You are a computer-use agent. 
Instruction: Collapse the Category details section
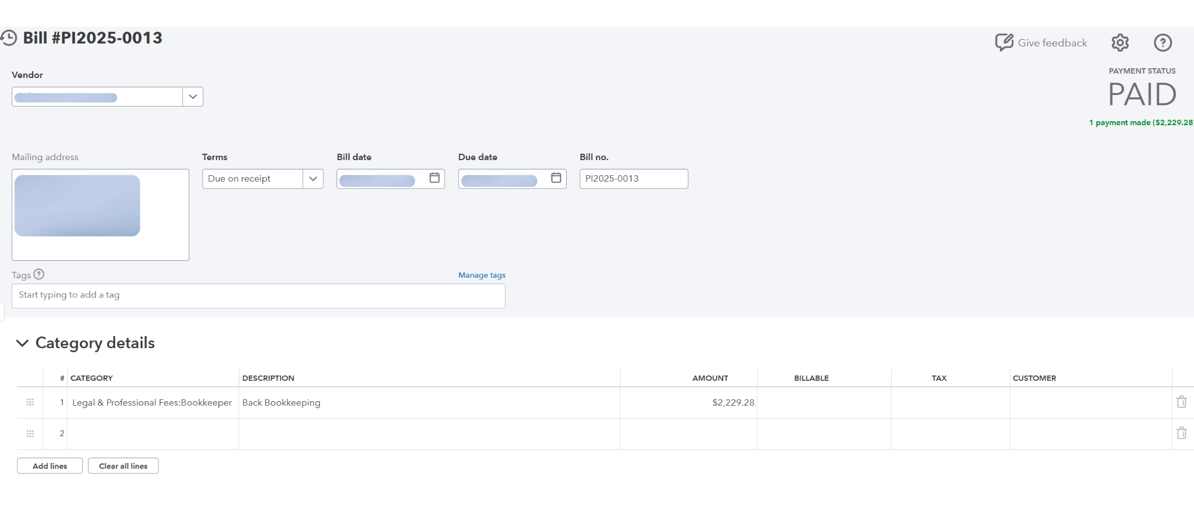pos(22,343)
